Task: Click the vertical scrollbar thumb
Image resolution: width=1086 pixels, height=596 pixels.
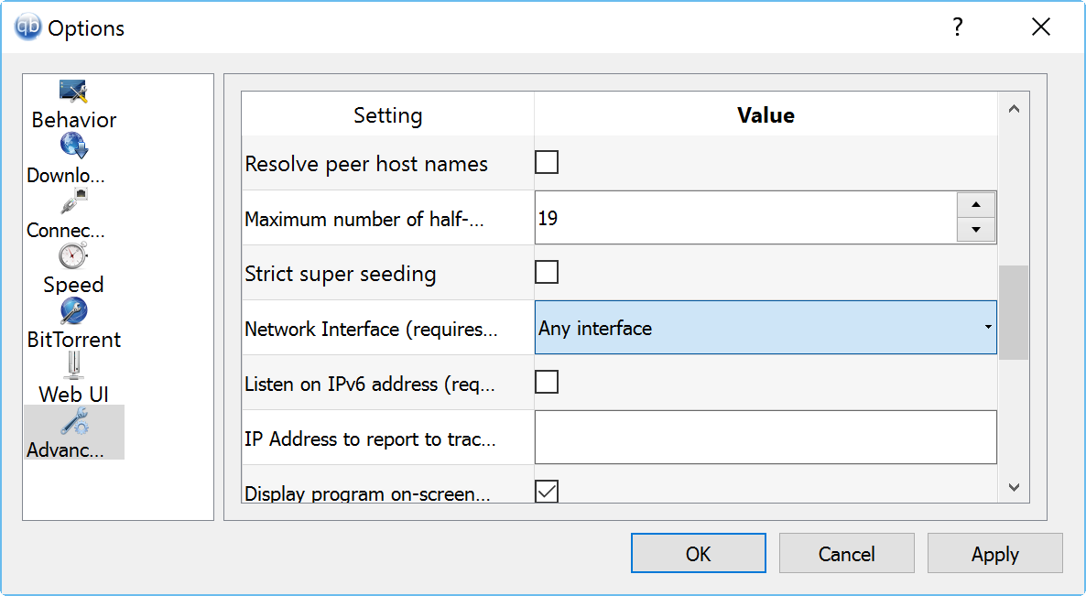Action: (1014, 312)
